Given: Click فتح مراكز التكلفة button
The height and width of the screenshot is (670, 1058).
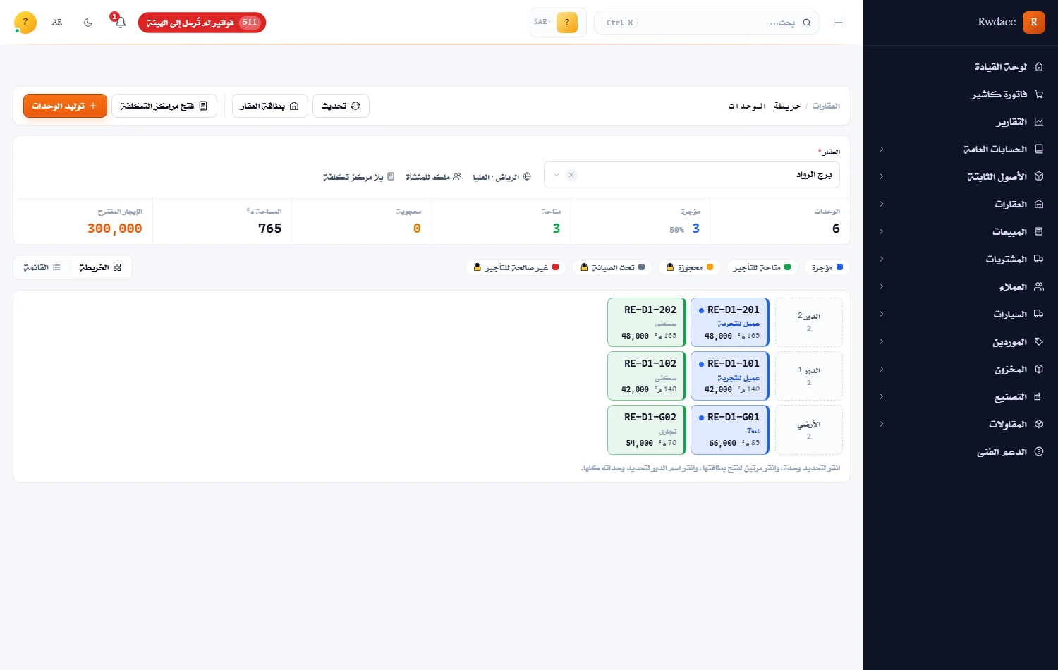Looking at the screenshot, I should click(x=164, y=106).
